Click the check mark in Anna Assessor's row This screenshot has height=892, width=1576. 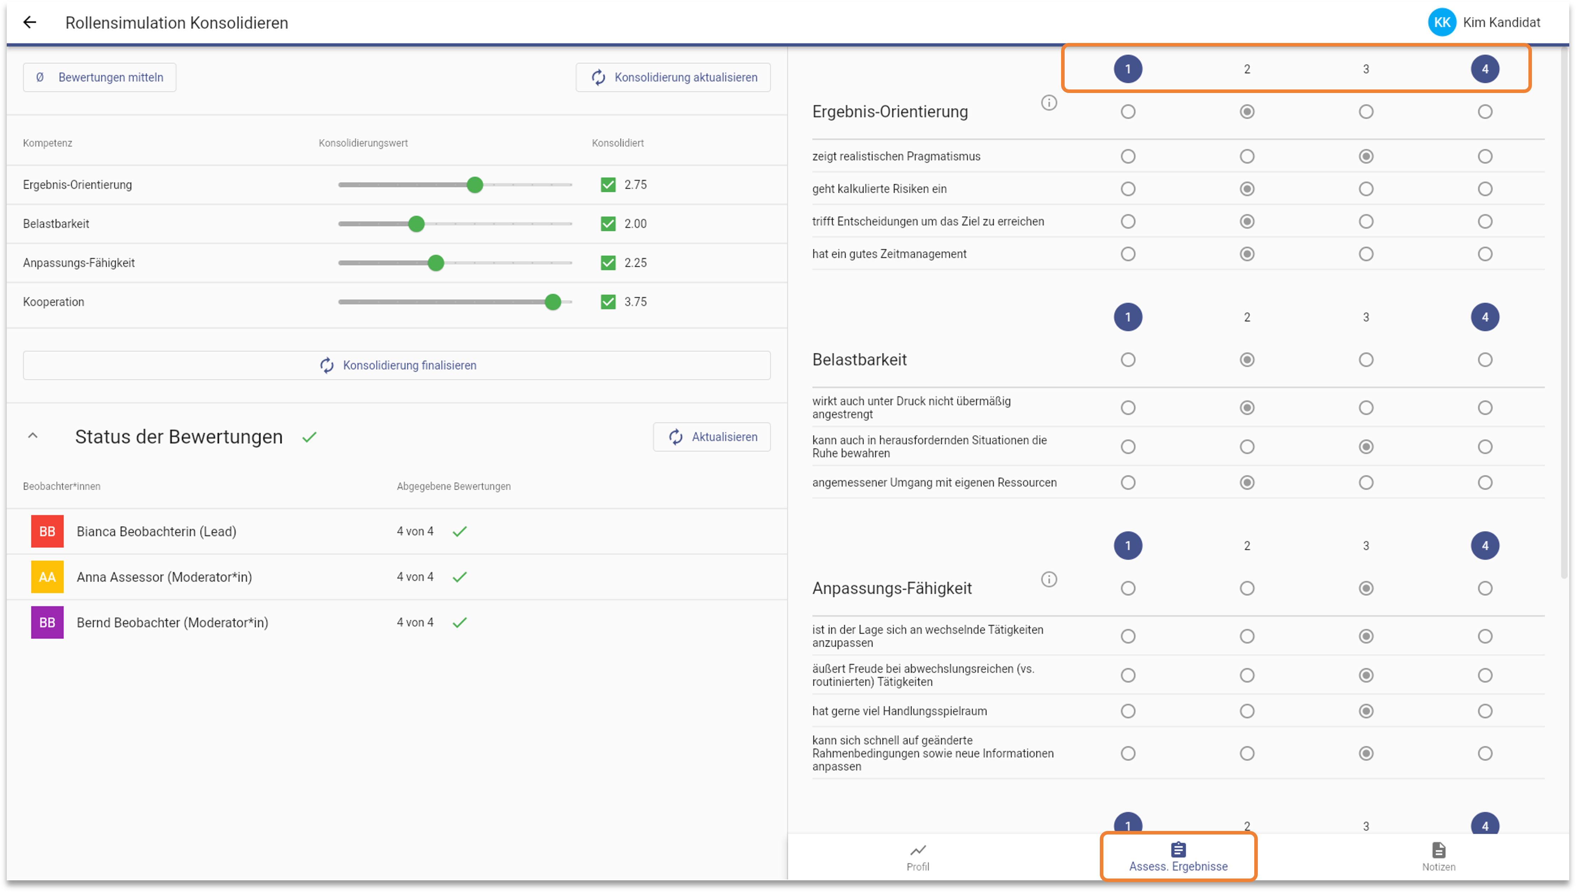(460, 576)
